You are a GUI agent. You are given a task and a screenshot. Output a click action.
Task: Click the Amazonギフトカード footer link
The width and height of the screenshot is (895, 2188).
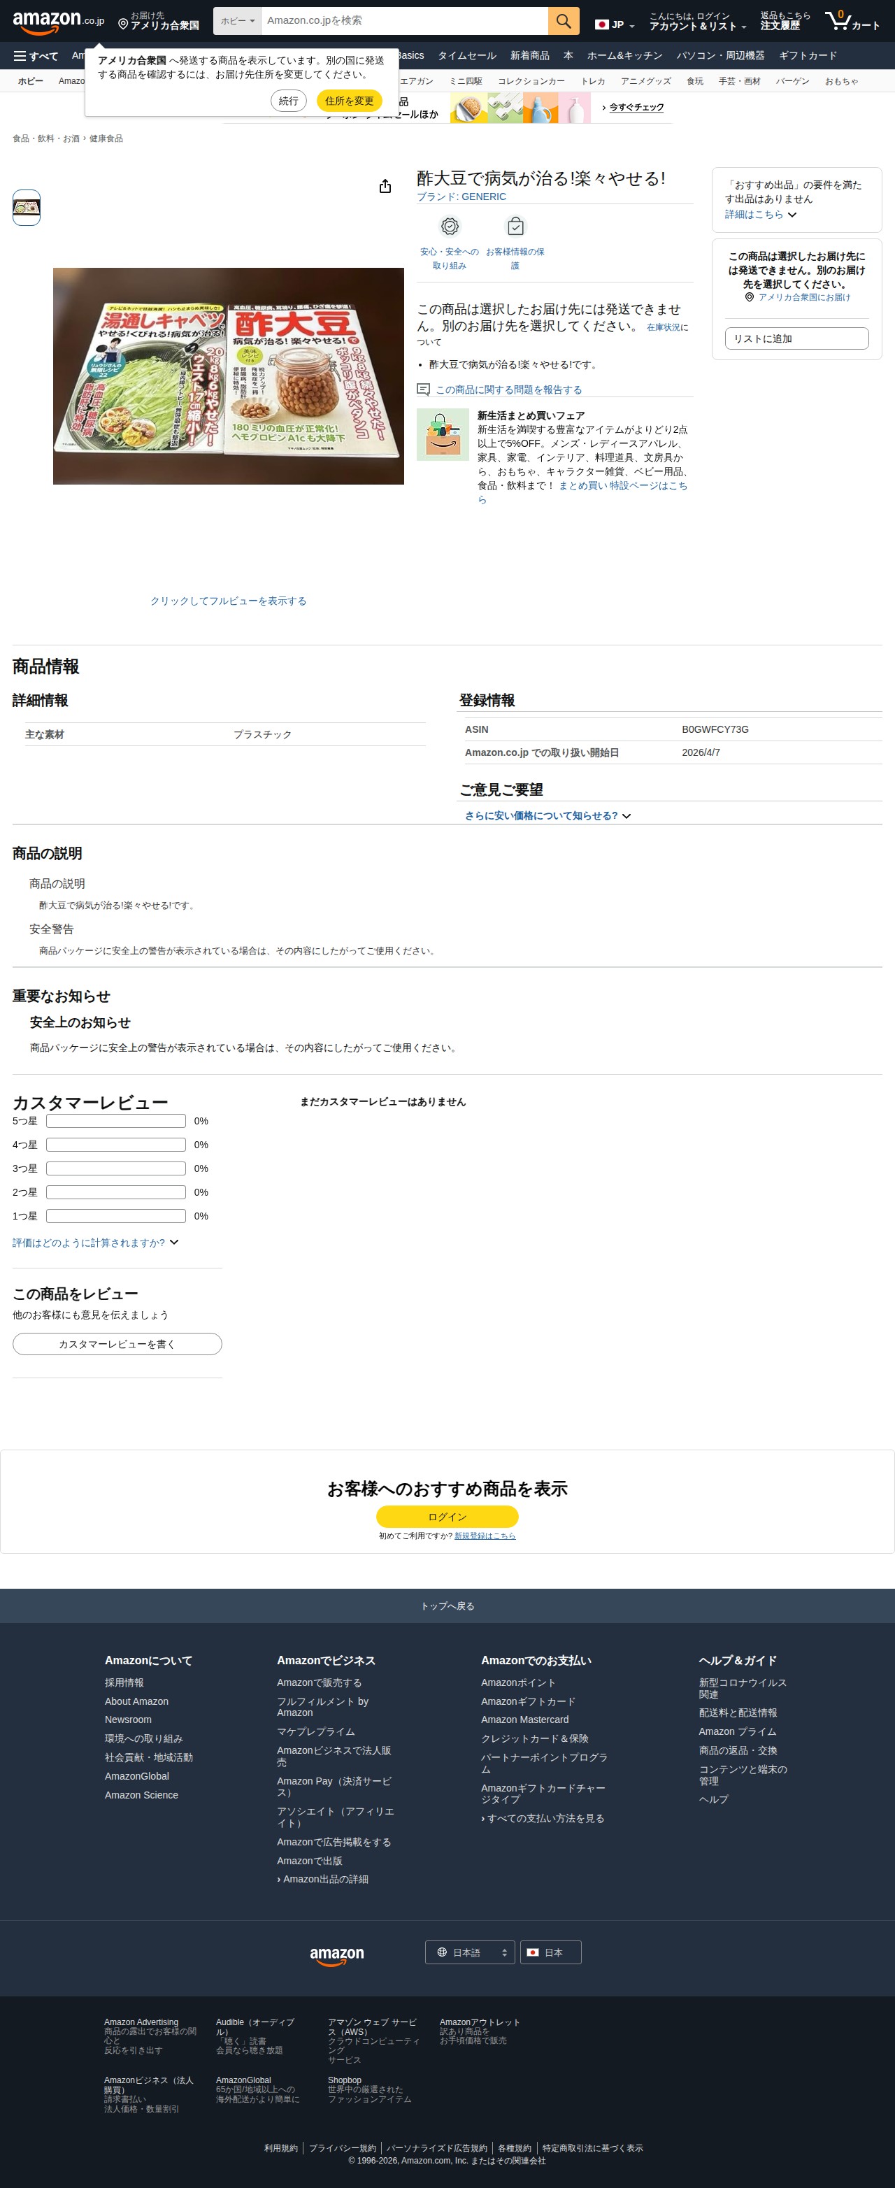tap(528, 1701)
